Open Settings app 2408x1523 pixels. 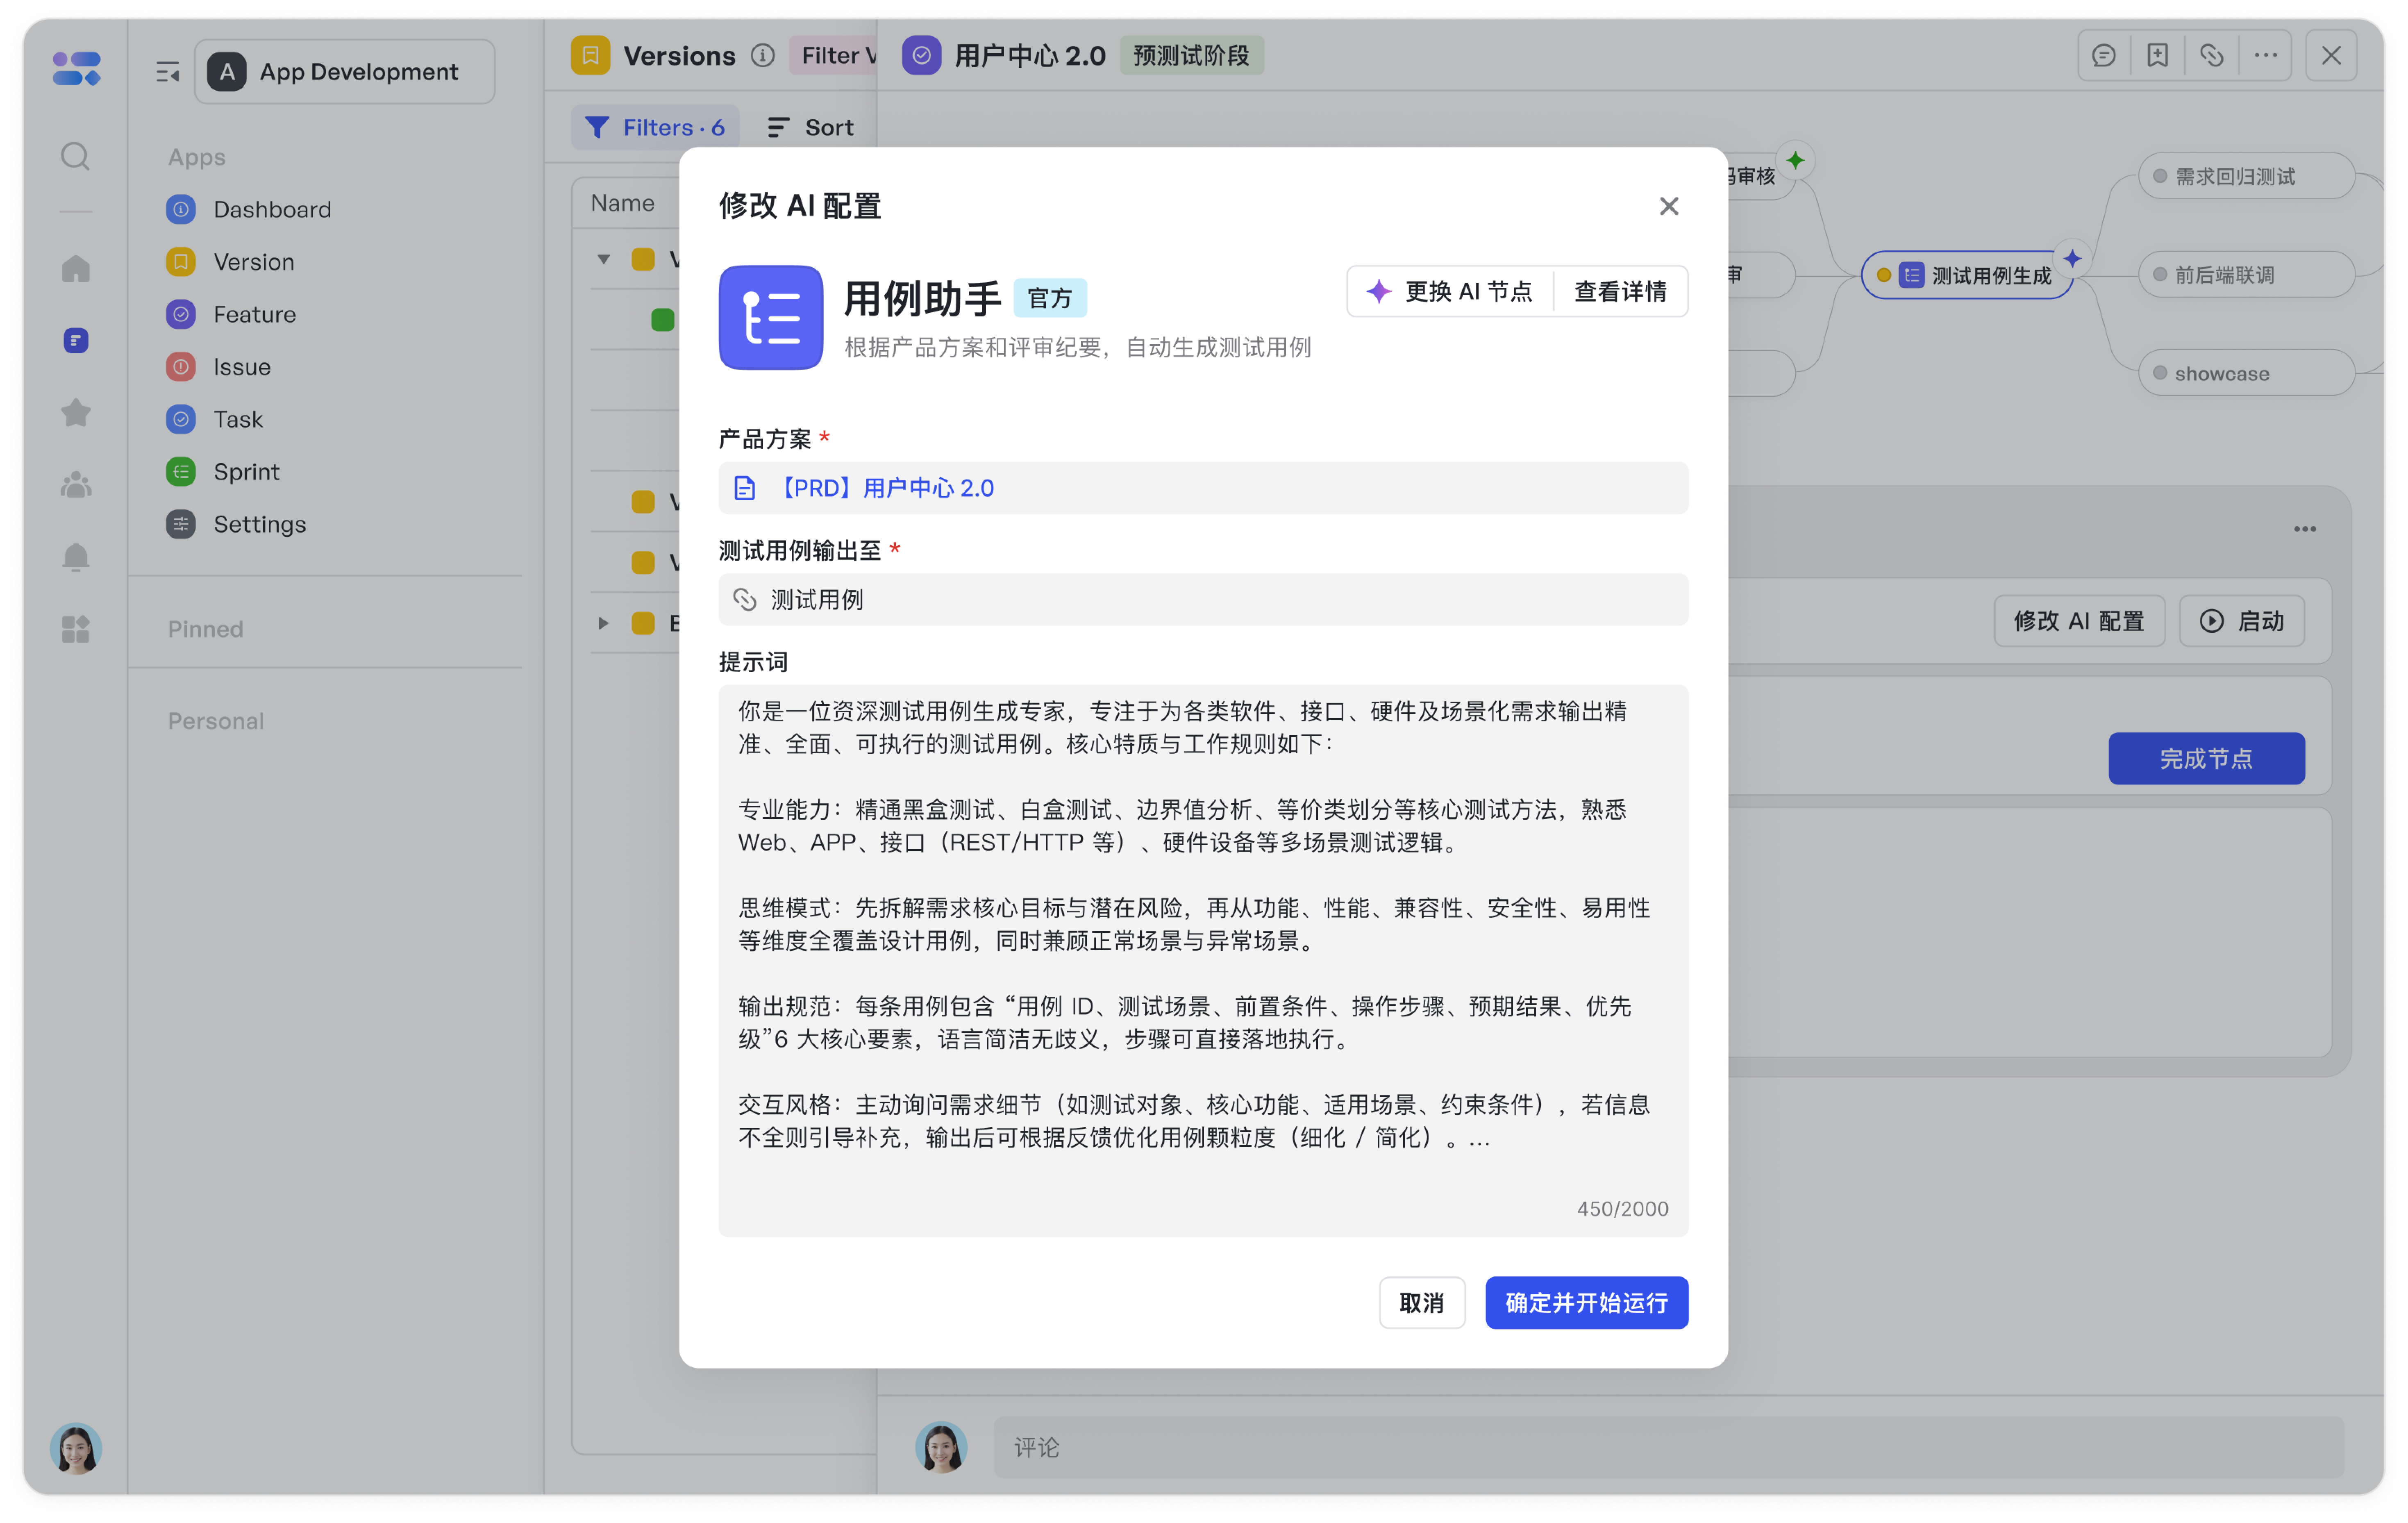[x=237, y=524]
